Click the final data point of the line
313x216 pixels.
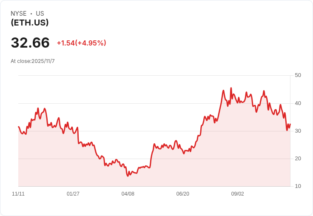pos(290,124)
